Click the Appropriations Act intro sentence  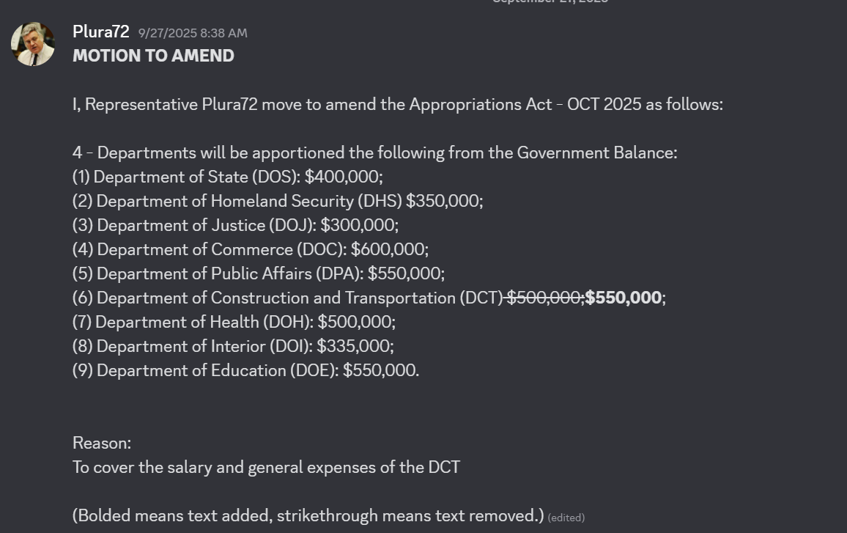click(x=397, y=104)
